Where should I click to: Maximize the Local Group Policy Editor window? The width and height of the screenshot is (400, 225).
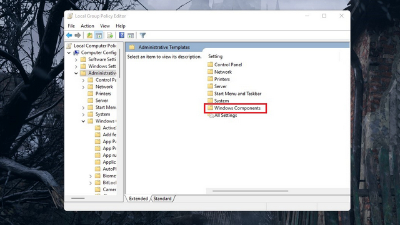point(324,16)
